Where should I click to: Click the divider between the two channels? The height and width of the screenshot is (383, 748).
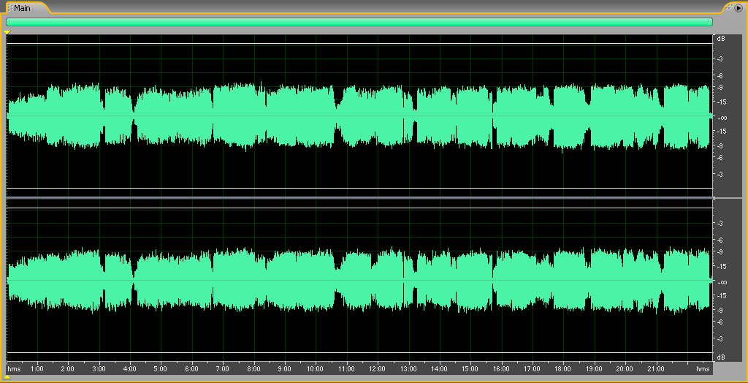point(359,198)
